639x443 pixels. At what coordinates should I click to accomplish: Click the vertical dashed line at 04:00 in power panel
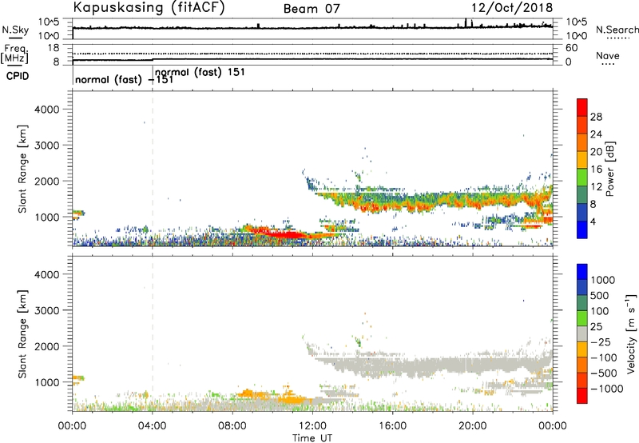coord(153,169)
